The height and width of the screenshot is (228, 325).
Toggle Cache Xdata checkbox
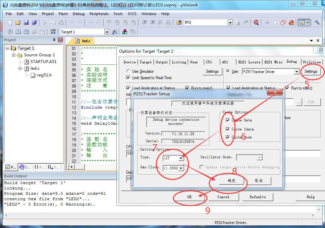click(x=228, y=129)
